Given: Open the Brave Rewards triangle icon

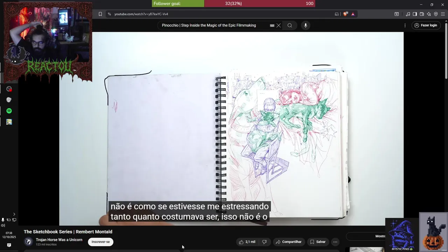Looking at the screenshot, I should [x=353, y=14].
